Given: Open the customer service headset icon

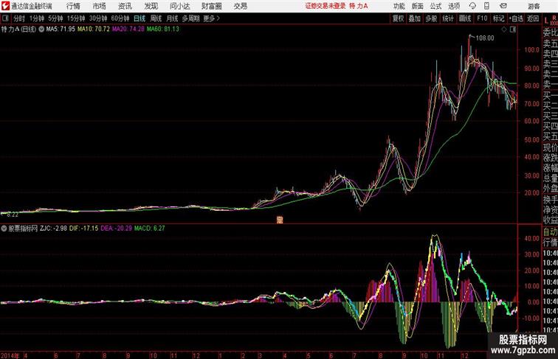Looking at the screenshot, I should pyautogui.click(x=472, y=6).
